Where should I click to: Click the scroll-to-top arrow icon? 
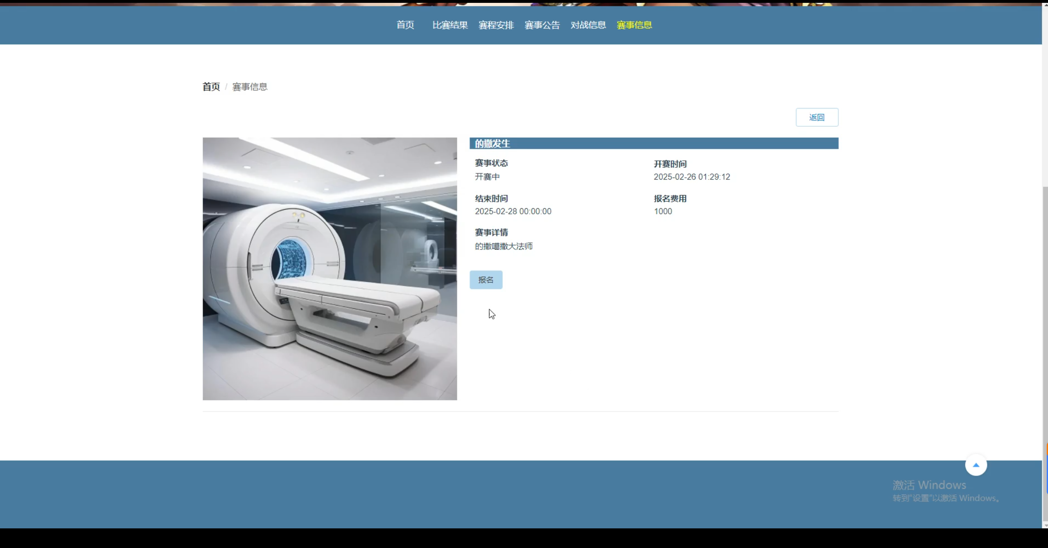[976, 465]
